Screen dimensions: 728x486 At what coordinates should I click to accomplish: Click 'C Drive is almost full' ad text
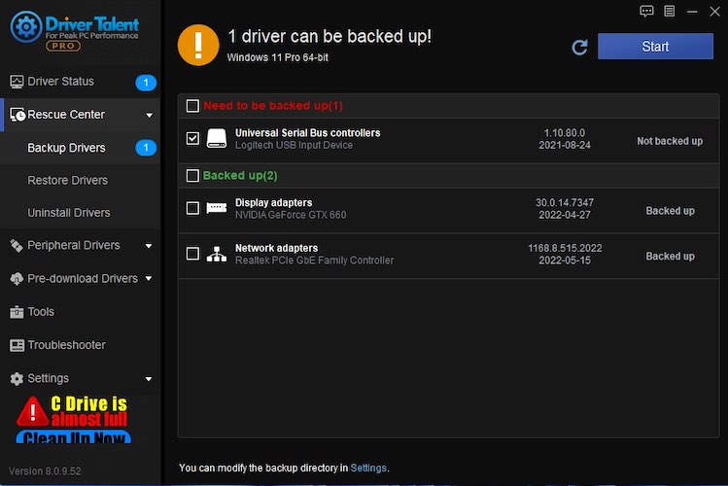pyautogui.click(x=88, y=411)
